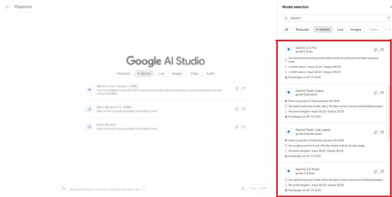Click the model list vertical scrollbar
Viewport: 392px width, 197px height.
click(x=388, y=111)
